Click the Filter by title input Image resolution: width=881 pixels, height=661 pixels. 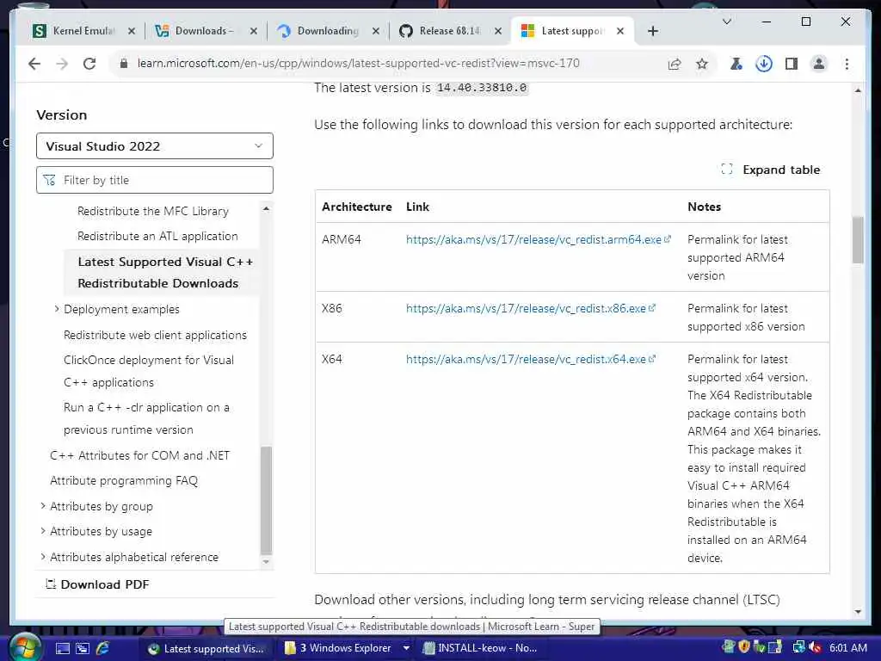[155, 180]
